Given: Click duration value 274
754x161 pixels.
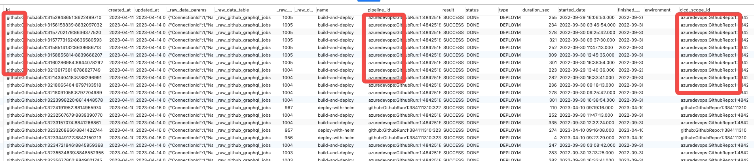Looking at the screenshot, I should click(553, 130).
